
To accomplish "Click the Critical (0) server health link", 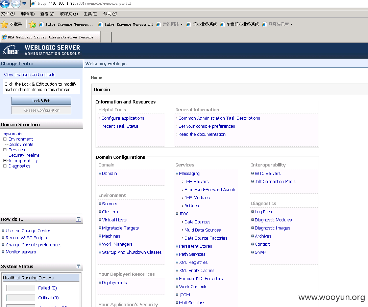I will click(x=48, y=298).
